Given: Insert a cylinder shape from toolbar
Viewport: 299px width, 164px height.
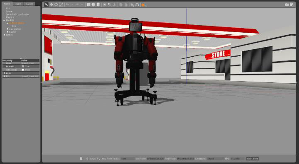Looking at the screenshot, I should pyautogui.click(x=98, y=5).
